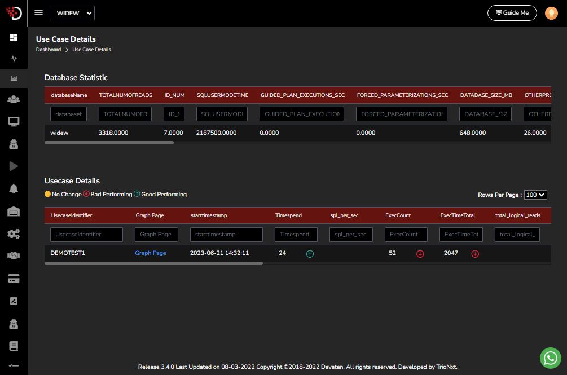Viewport: 567px width, 375px height.
Task: Click the TOTALNUMOFREADS filter input
Action: point(125,114)
